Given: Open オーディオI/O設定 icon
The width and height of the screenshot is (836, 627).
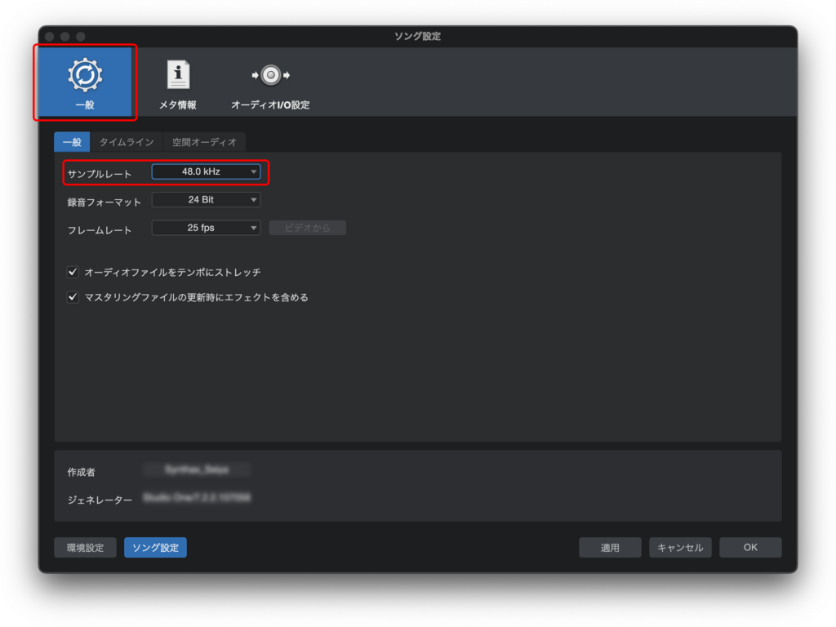Looking at the screenshot, I should tap(270, 75).
